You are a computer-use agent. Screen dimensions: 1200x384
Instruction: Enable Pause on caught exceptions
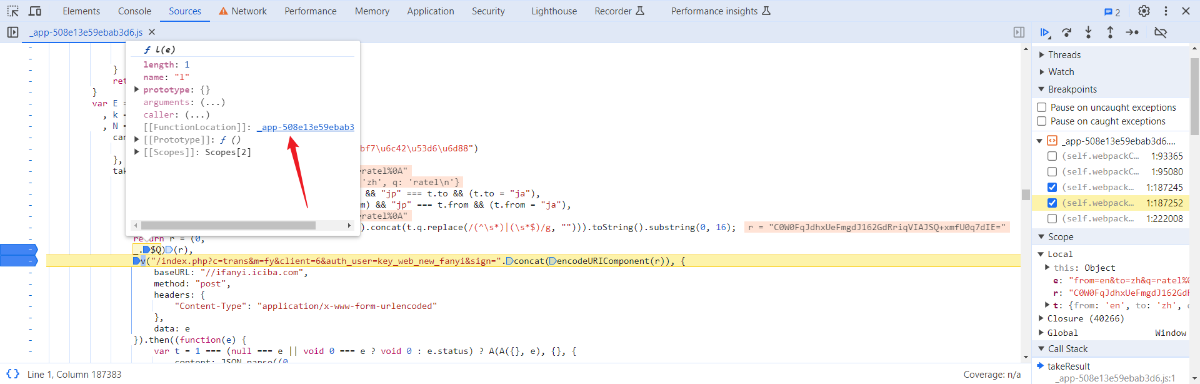pos(1042,121)
